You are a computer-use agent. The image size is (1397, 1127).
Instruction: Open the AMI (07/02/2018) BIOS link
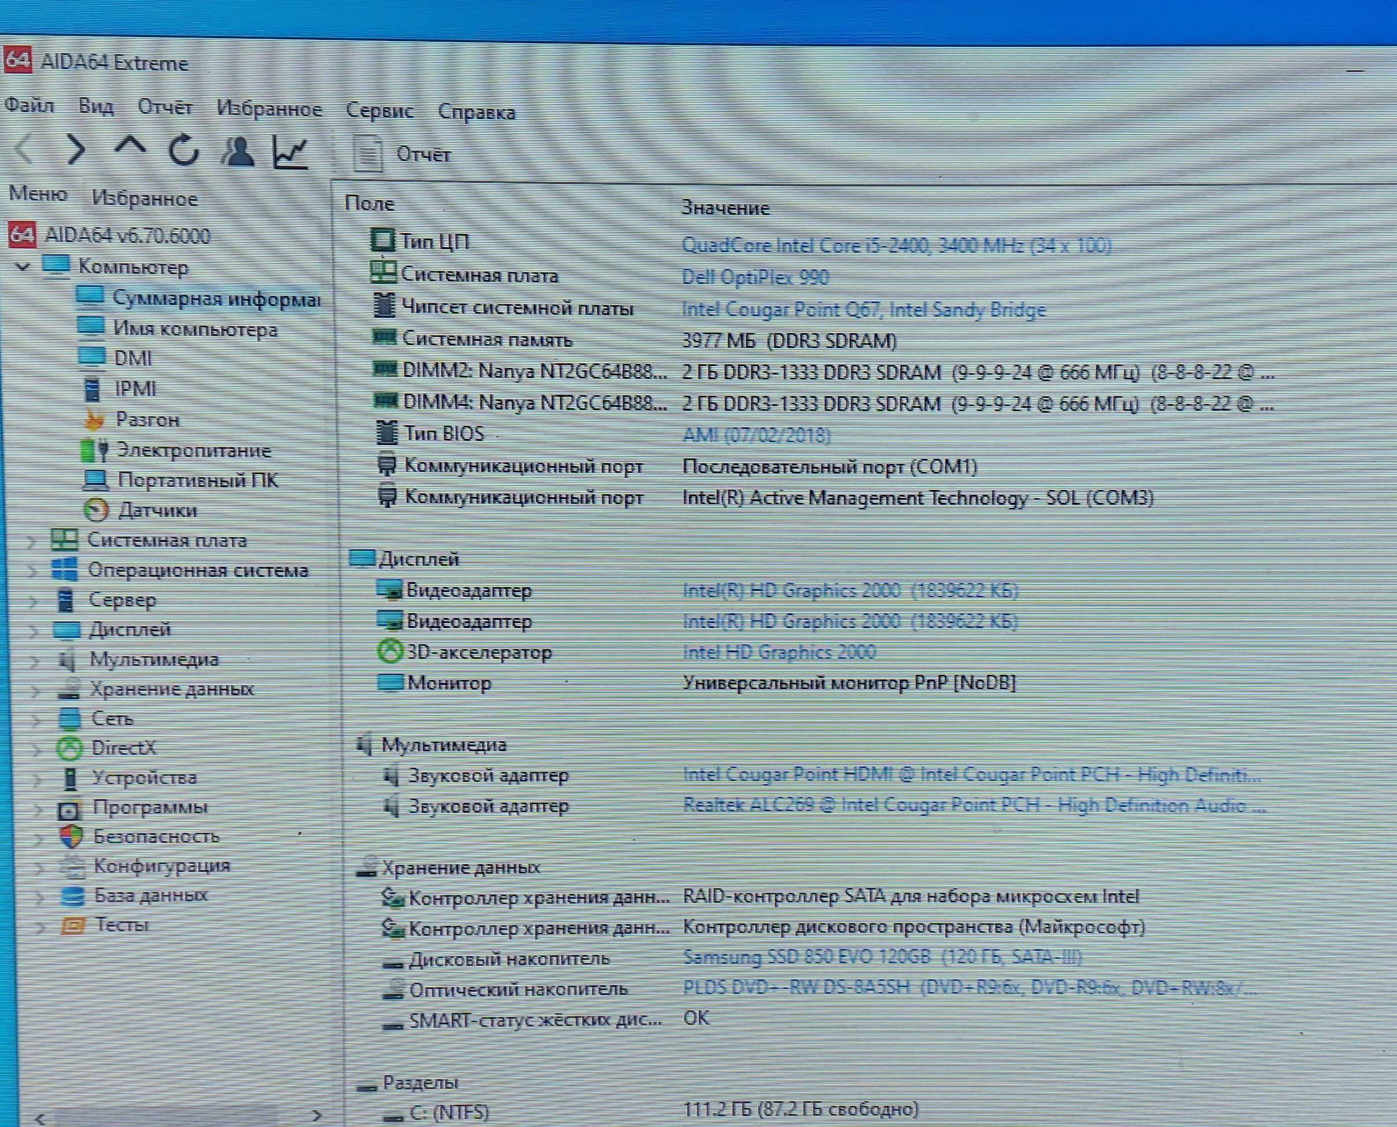(x=756, y=434)
